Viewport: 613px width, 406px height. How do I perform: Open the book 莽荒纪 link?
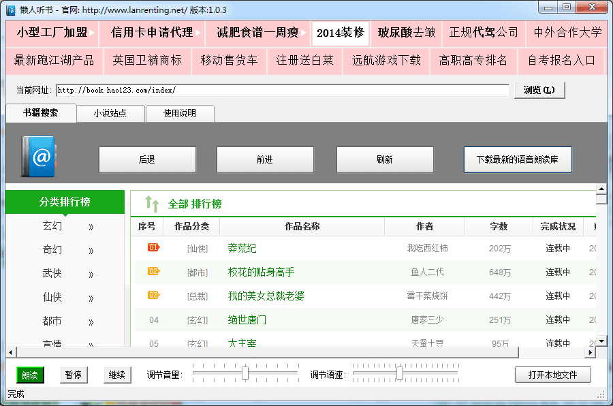tap(242, 249)
